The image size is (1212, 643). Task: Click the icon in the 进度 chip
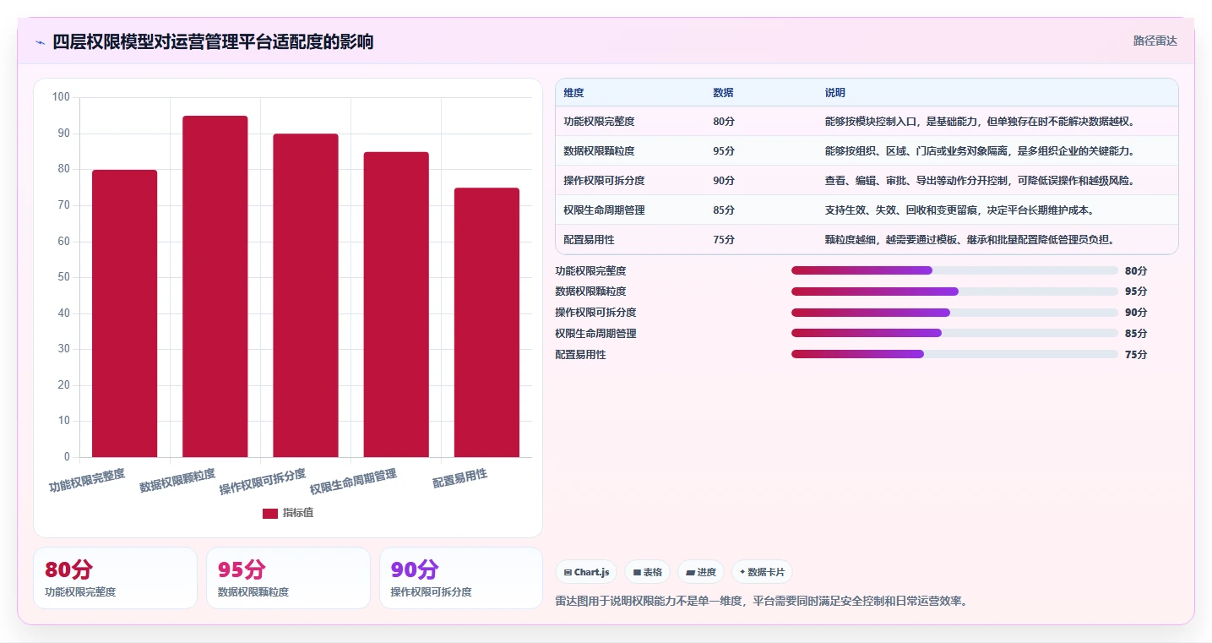[x=690, y=572]
